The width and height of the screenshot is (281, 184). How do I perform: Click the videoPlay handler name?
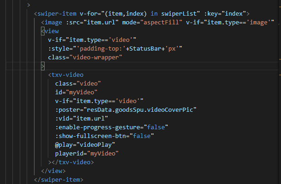[96, 145]
